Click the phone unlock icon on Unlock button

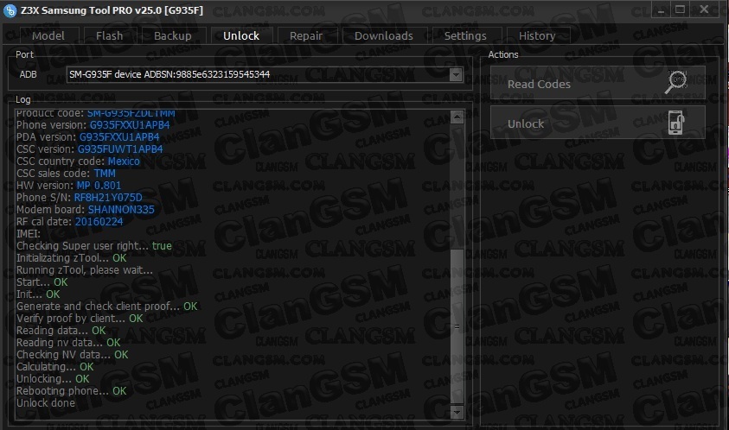click(x=676, y=123)
